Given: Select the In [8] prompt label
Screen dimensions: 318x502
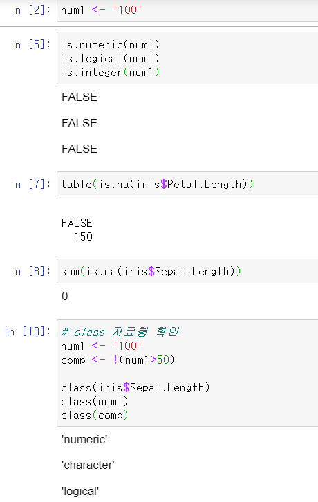Looking at the screenshot, I should pyautogui.click(x=30, y=272).
